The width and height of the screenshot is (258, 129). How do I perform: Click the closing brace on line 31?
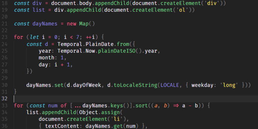pyautogui.click(x=15, y=92)
